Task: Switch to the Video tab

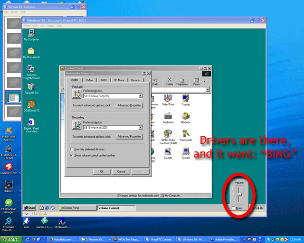Action: point(89,80)
